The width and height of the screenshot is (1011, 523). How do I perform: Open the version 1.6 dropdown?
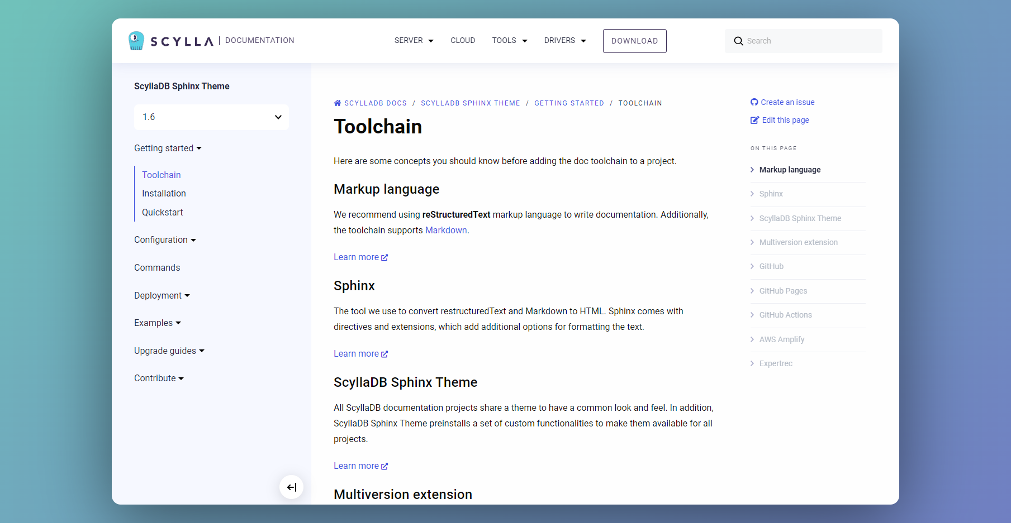[211, 117]
